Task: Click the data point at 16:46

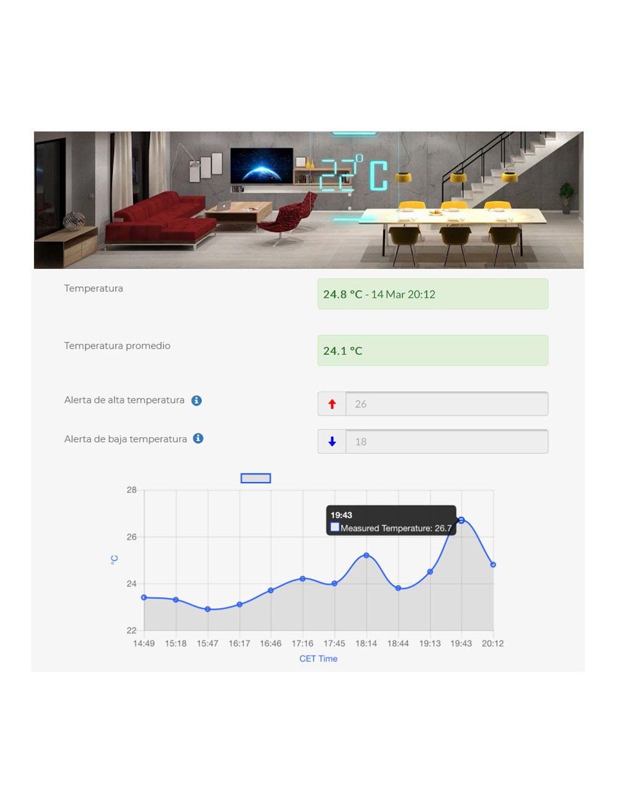Action: pyautogui.click(x=271, y=590)
